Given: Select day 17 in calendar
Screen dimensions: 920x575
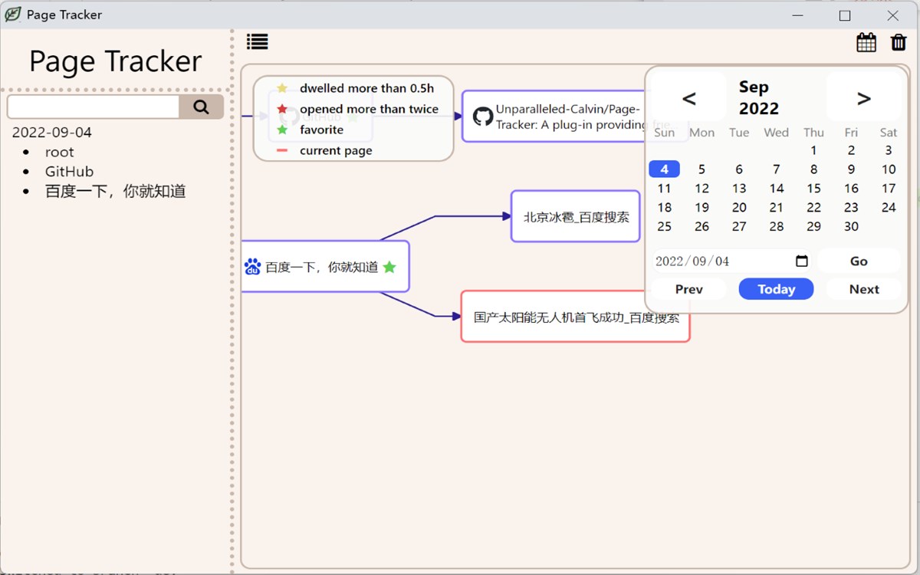Looking at the screenshot, I should pyautogui.click(x=889, y=189).
